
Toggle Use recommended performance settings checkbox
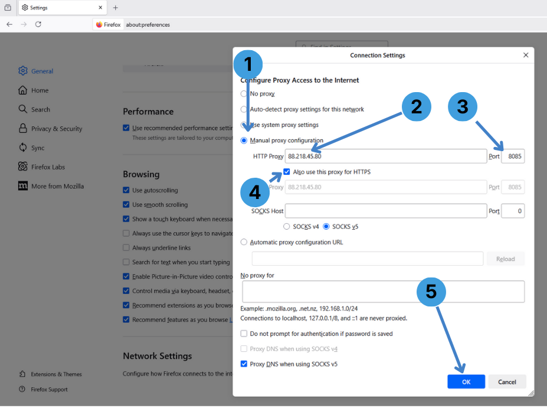(126, 128)
